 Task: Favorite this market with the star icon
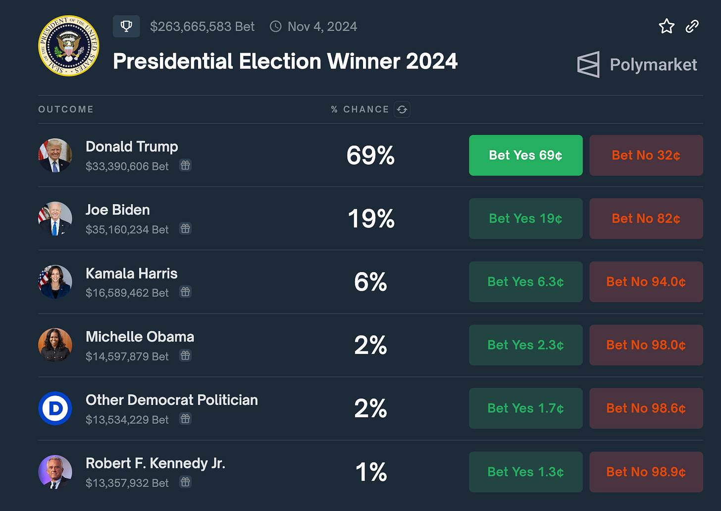click(667, 26)
